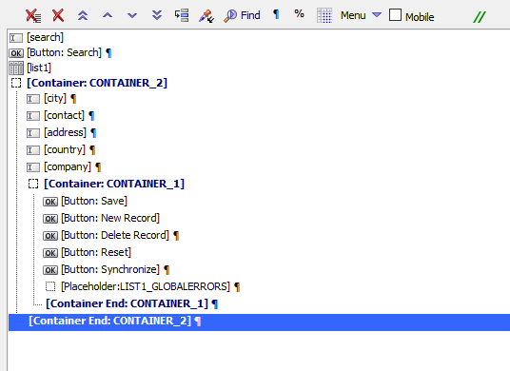Screen dimensions: 510x371
Task: Click the eyedropper picker icon
Action: click(206, 15)
